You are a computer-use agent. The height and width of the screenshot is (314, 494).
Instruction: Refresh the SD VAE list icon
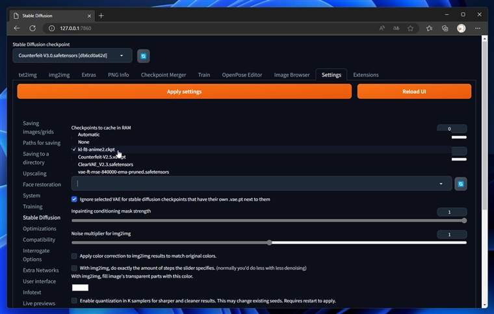pos(461,184)
